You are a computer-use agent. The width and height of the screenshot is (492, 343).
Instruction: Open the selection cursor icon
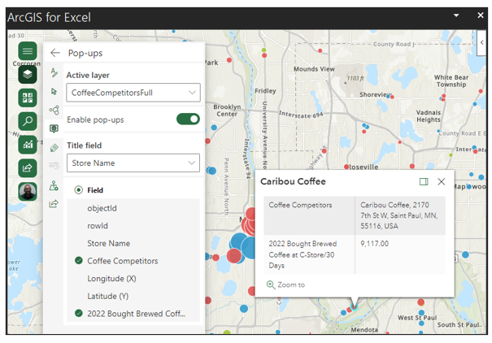[x=54, y=91]
